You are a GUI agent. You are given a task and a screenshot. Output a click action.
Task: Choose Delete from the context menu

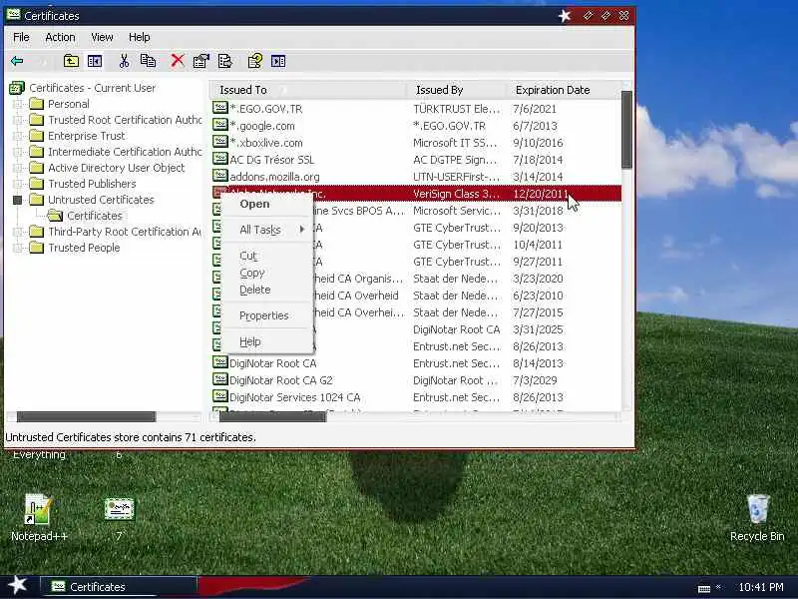coord(267,290)
